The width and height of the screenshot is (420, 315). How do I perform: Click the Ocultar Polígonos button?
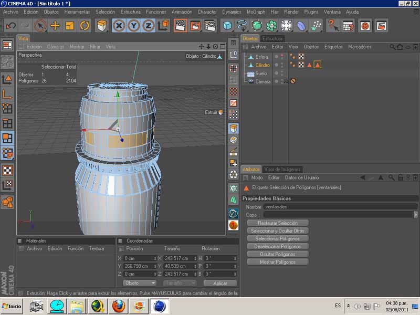tap(278, 254)
